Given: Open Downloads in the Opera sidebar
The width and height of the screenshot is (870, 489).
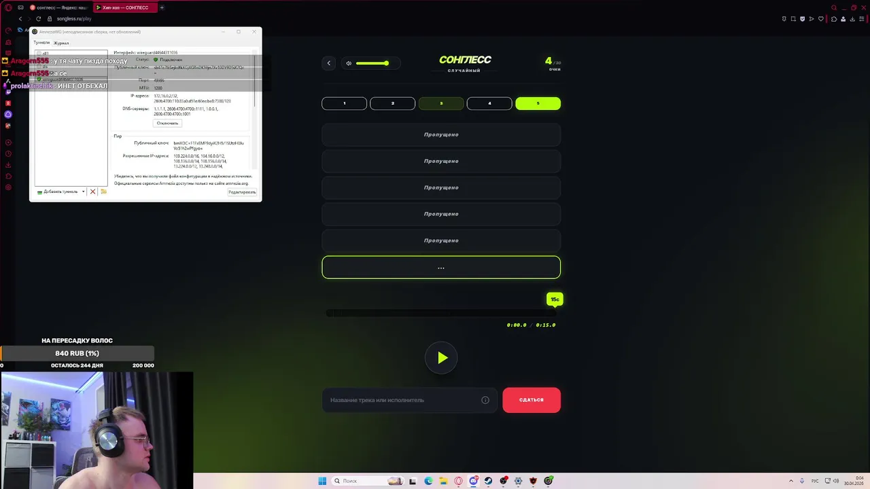Looking at the screenshot, I should click(x=8, y=164).
